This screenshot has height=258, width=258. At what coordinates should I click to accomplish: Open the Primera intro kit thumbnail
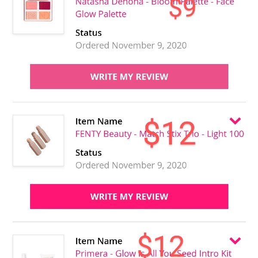tap(38, 246)
